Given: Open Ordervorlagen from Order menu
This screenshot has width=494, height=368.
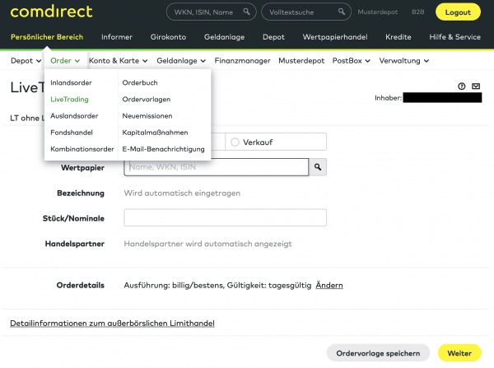Looking at the screenshot, I should (x=147, y=100).
